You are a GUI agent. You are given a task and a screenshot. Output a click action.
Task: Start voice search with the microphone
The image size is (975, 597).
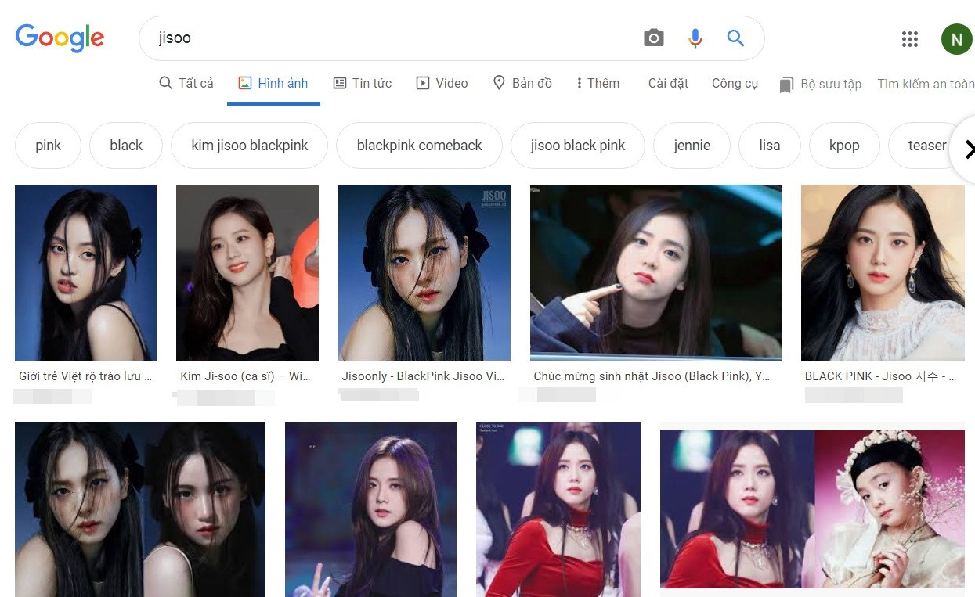[x=695, y=38]
